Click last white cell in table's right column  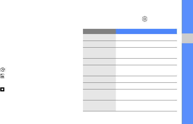pyautogui.click(x=146, y=105)
